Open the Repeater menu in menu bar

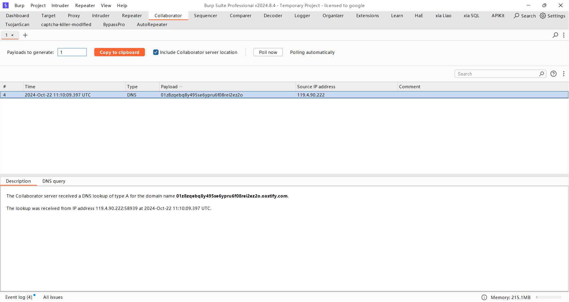point(85,6)
